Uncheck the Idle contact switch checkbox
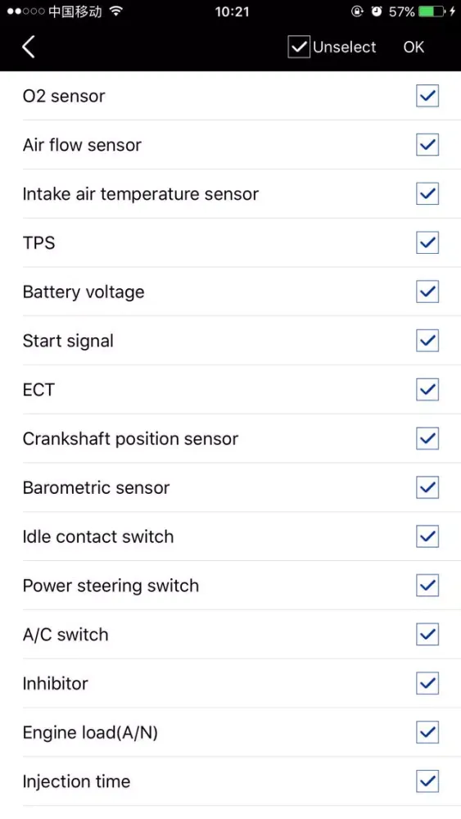Image resolution: width=461 pixels, height=819 pixels. (x=427, y=536)
